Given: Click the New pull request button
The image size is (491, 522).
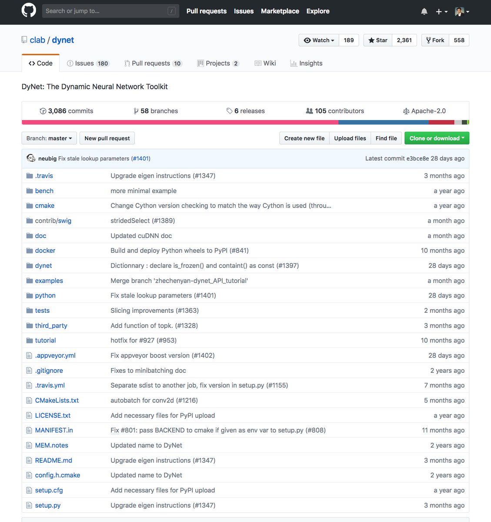Looking at the screenshot, I should 107,138.
